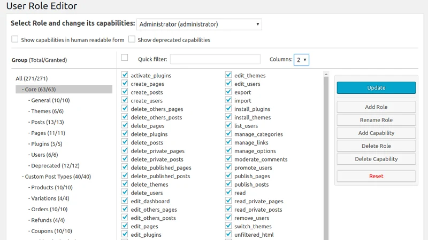The height and width of the screenshot is (240, 428).
Task: Click the capabilities list scrollbar up arrow
Action: click(326, 74)
